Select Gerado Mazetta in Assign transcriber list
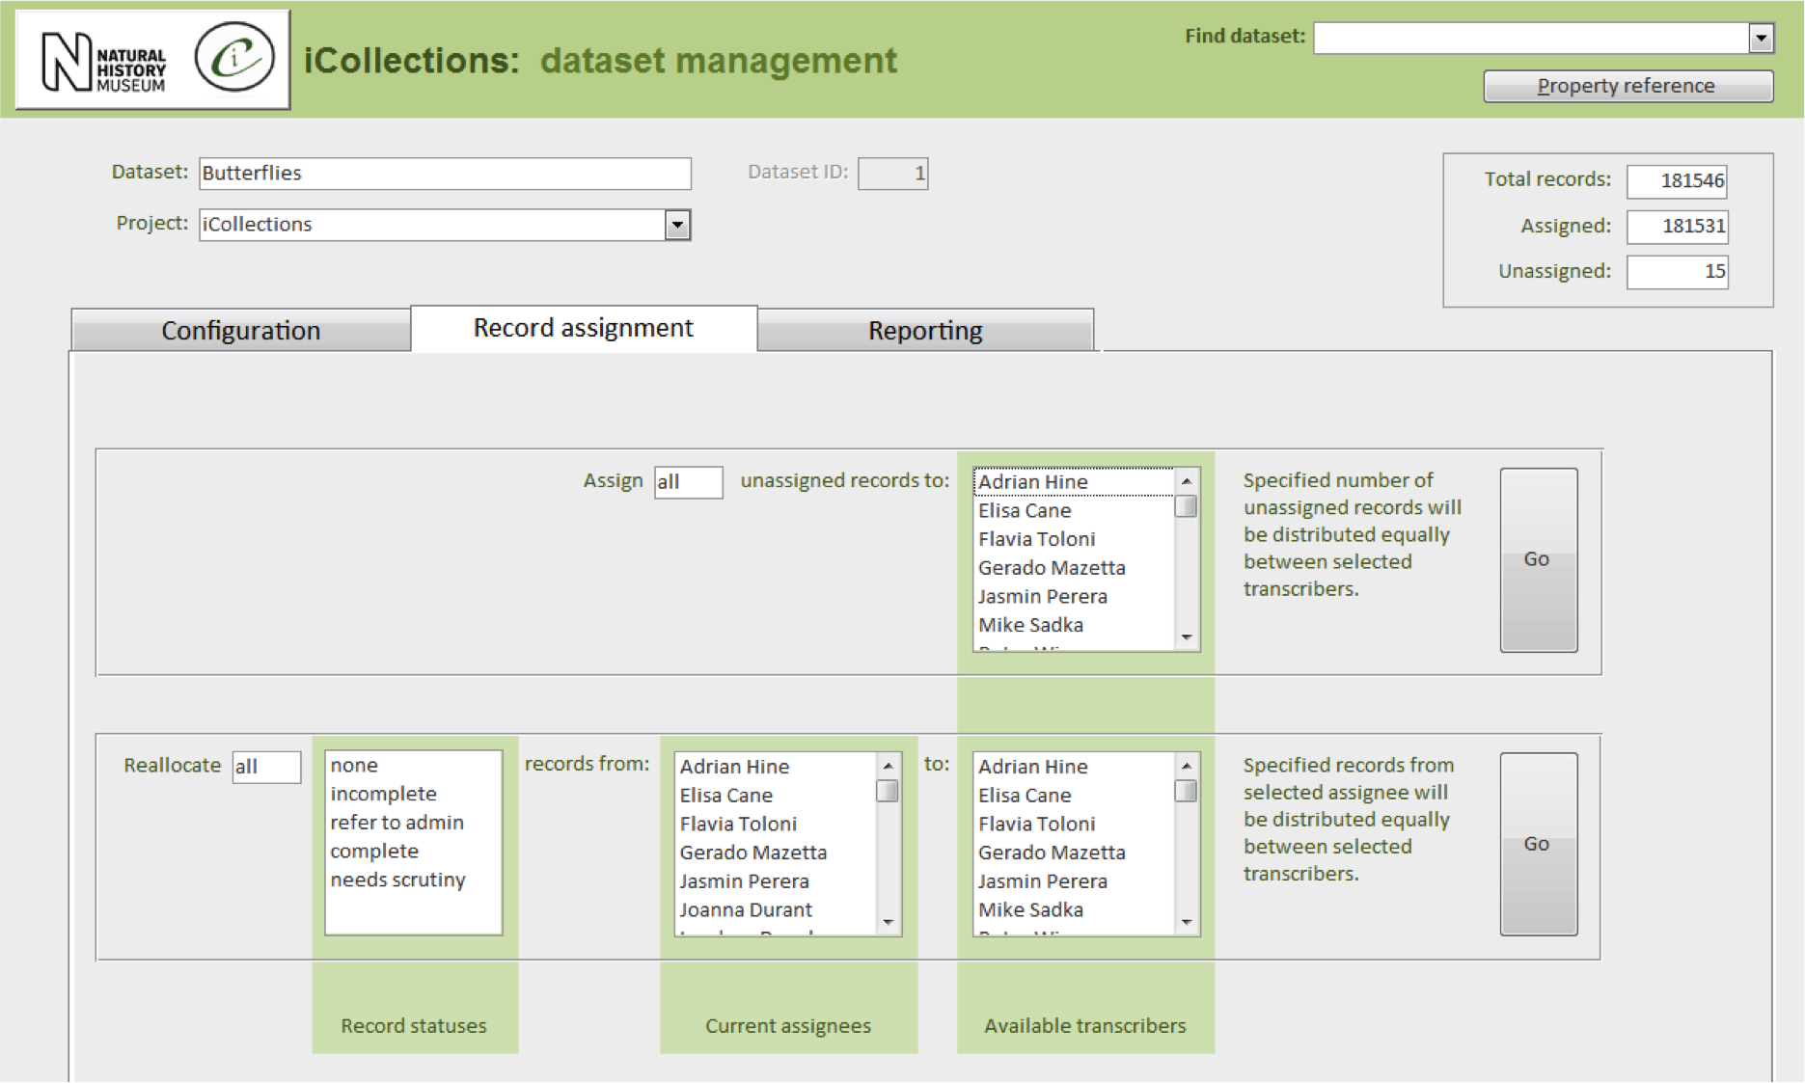This screenshot has height=1083, width=1805. 1074,568
